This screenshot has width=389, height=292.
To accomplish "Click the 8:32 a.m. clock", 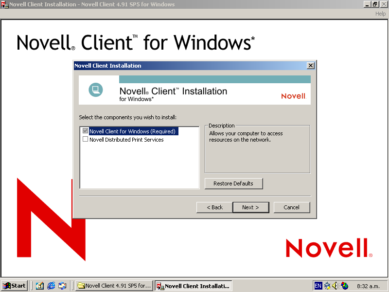I will (x=368, y=286).
